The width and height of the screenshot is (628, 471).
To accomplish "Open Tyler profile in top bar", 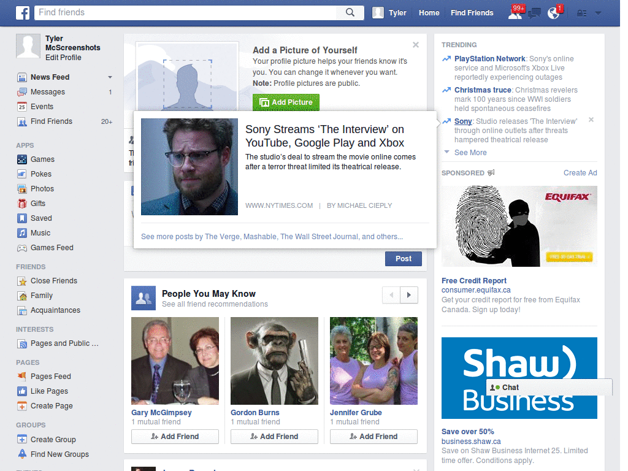I will (x=389, y=13).
